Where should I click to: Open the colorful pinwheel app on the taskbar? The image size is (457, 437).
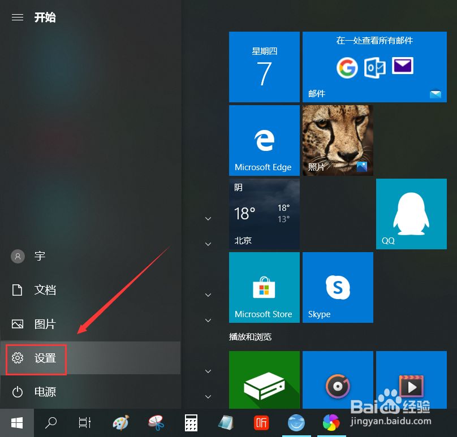(x=331, y=423)
